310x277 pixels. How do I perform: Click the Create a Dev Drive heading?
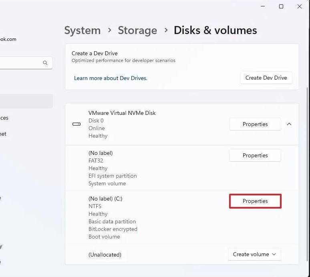click(x=95, y=53)
